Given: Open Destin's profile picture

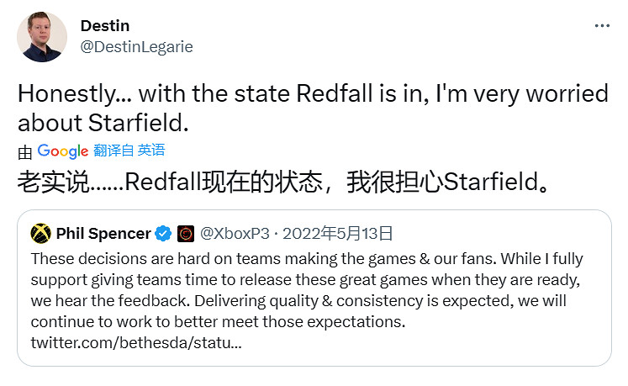Looking at the screenshot, I should 42,36.
